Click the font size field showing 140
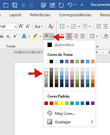 (x=7, y=27)
